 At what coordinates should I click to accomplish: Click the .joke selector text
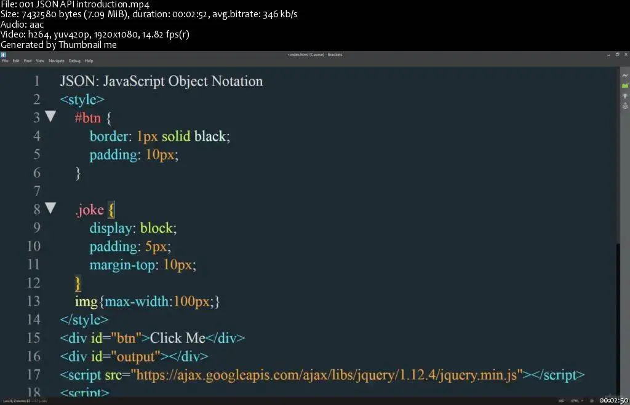[x=90, y=210]
